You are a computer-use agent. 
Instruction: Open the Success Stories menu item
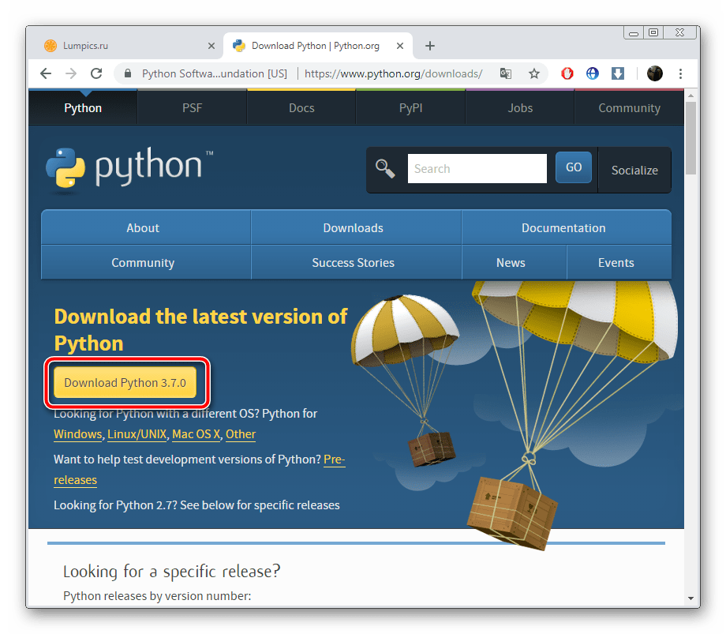point(356,263)
